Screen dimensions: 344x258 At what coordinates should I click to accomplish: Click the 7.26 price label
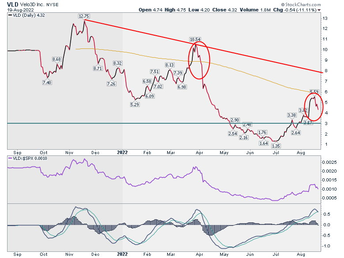(x=111, y=84)
